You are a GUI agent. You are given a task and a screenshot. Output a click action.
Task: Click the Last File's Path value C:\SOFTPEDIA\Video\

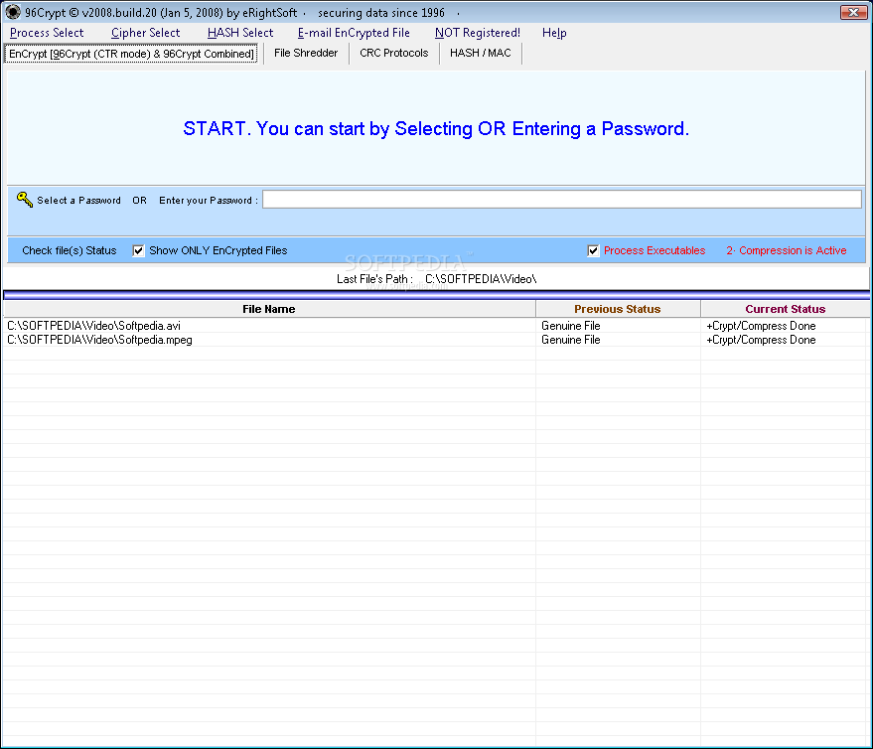point(481,279)
